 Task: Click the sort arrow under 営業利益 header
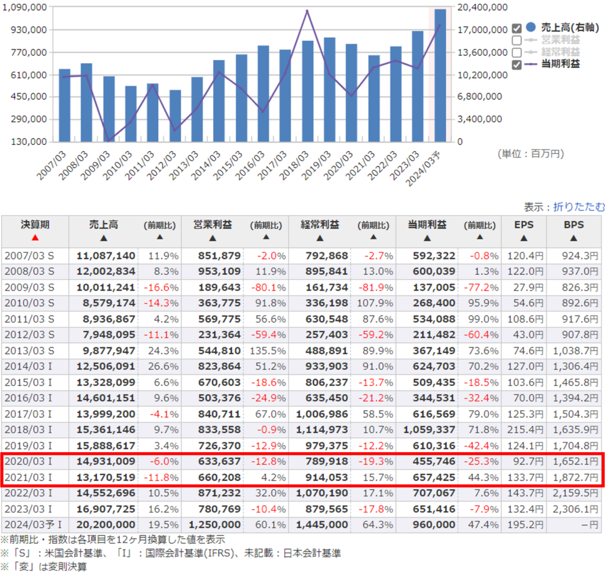[x=212, y=238]
